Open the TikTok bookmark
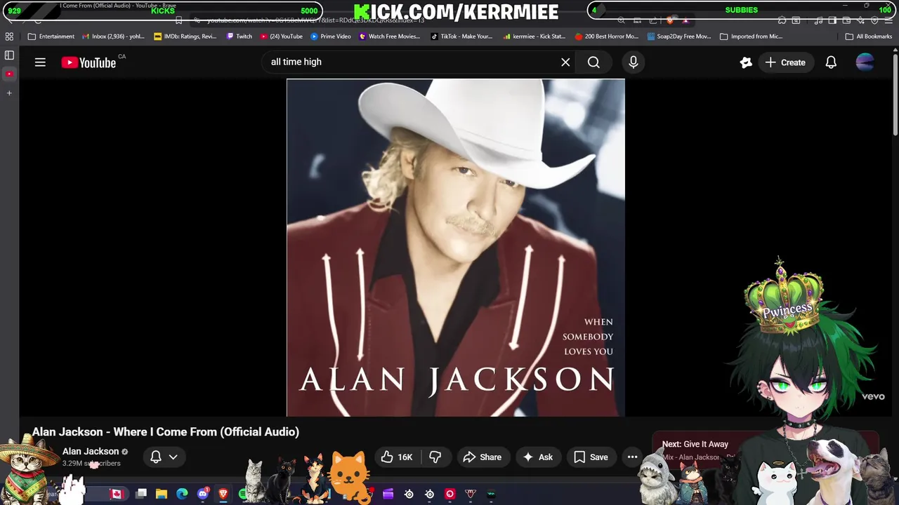Viewport: 899px width, 505px height. click(x=461, y=36)
